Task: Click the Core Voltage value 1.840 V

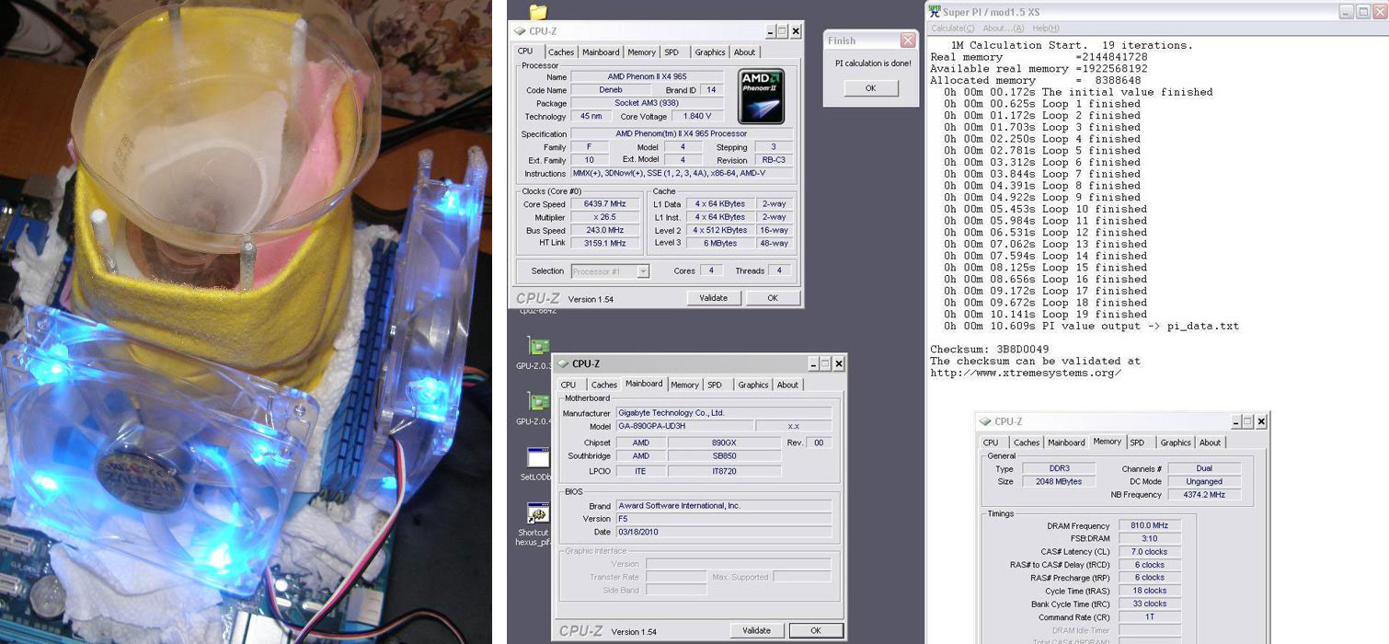Action: pyautogui.click(x=697, y=117)
